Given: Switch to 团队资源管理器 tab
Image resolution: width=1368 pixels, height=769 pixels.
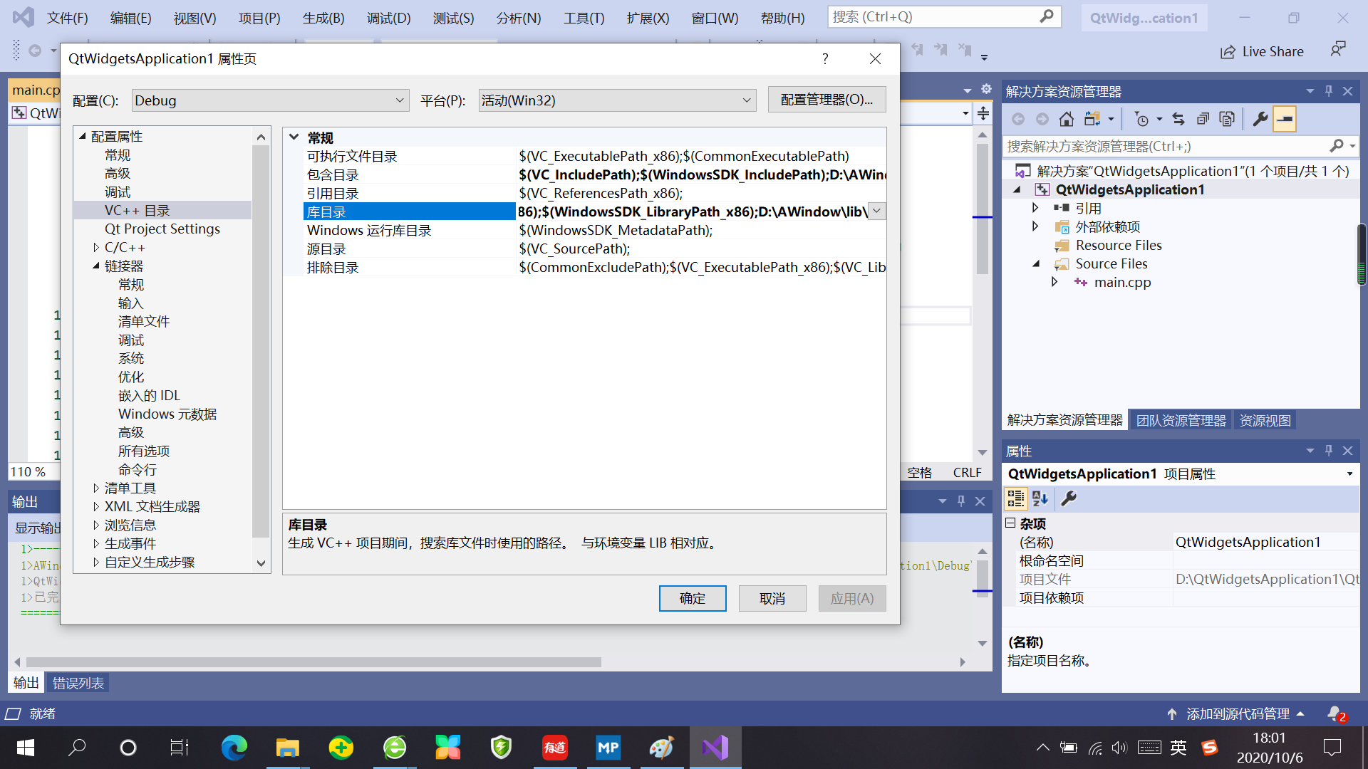Looking at the screenshot, I should (1181, 421).
